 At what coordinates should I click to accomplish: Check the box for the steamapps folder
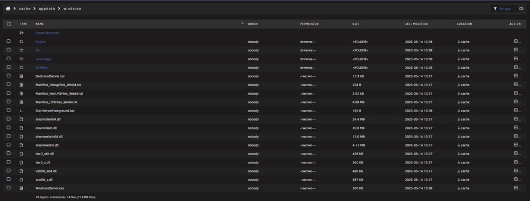point(9,59)
